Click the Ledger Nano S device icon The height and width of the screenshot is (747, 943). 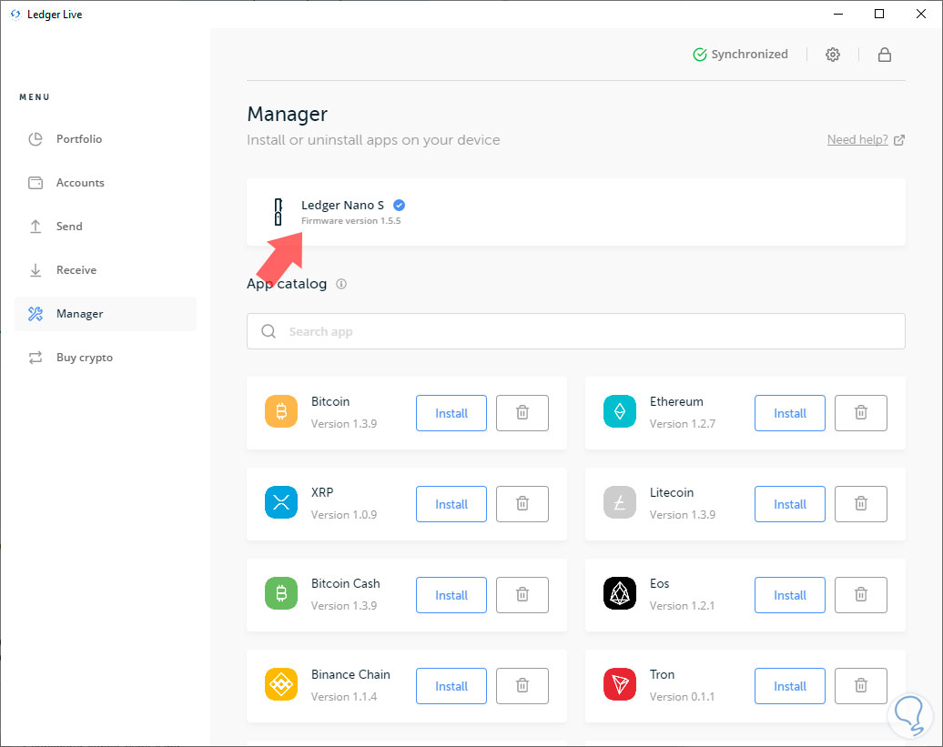[x=278, y=212]
